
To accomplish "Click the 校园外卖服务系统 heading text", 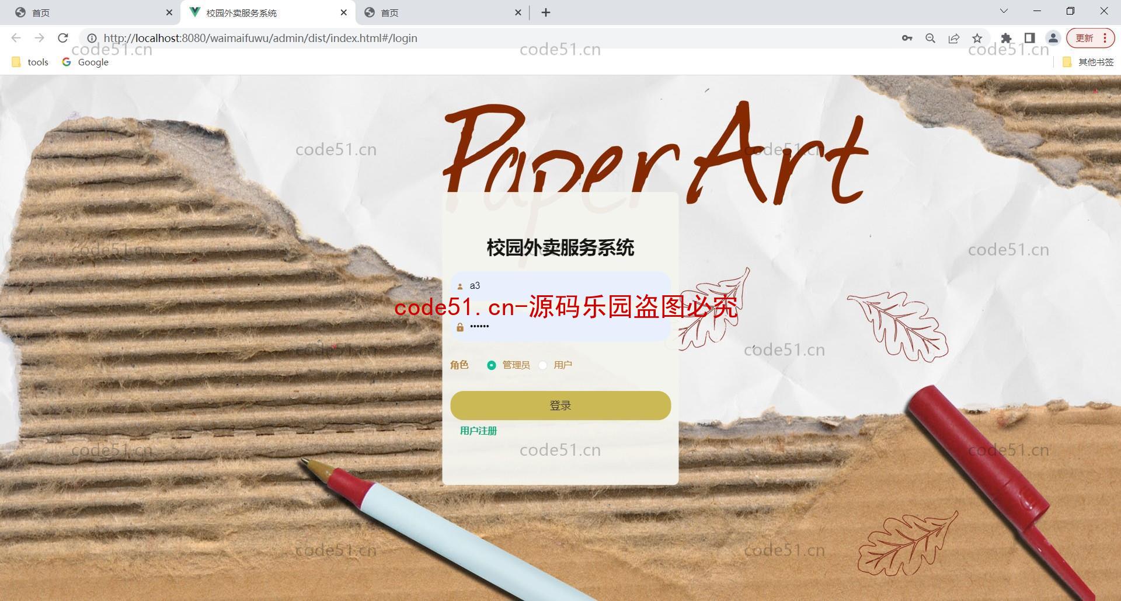I will coord(560,247).
